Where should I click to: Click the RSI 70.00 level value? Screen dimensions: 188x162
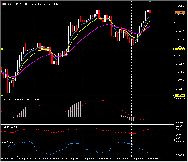[178, 129]
